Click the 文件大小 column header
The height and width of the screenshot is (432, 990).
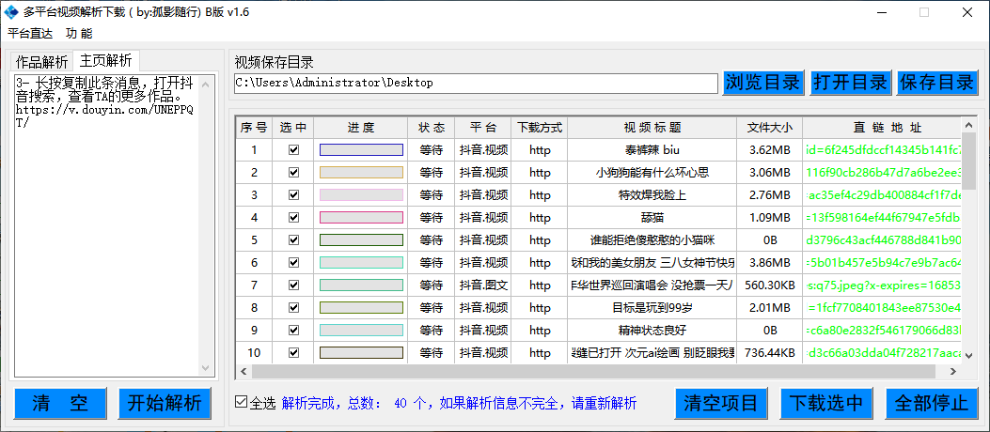770,128
